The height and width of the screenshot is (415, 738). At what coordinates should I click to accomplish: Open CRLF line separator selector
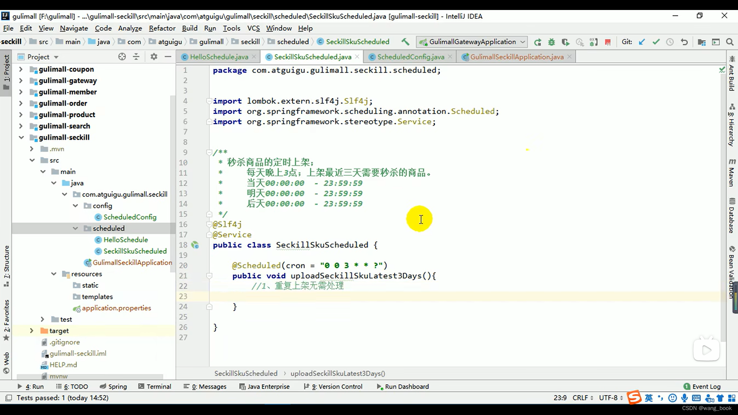(583, 398)
